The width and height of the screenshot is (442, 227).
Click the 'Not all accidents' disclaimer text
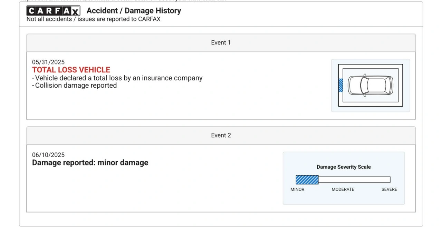point(93,19)
